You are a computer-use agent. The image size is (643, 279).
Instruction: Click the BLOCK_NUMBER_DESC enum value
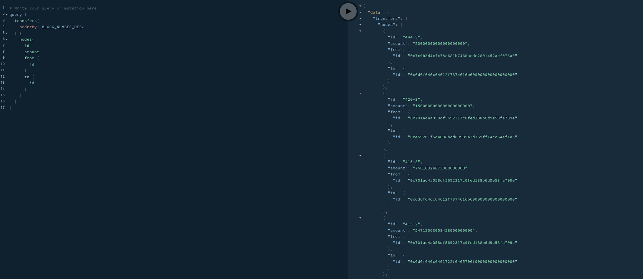coord(63,27)
